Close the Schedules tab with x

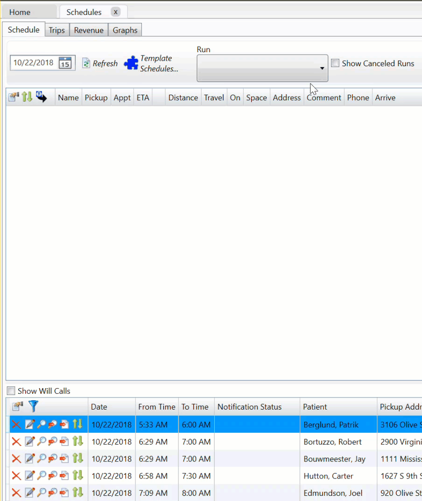point(115,12)
